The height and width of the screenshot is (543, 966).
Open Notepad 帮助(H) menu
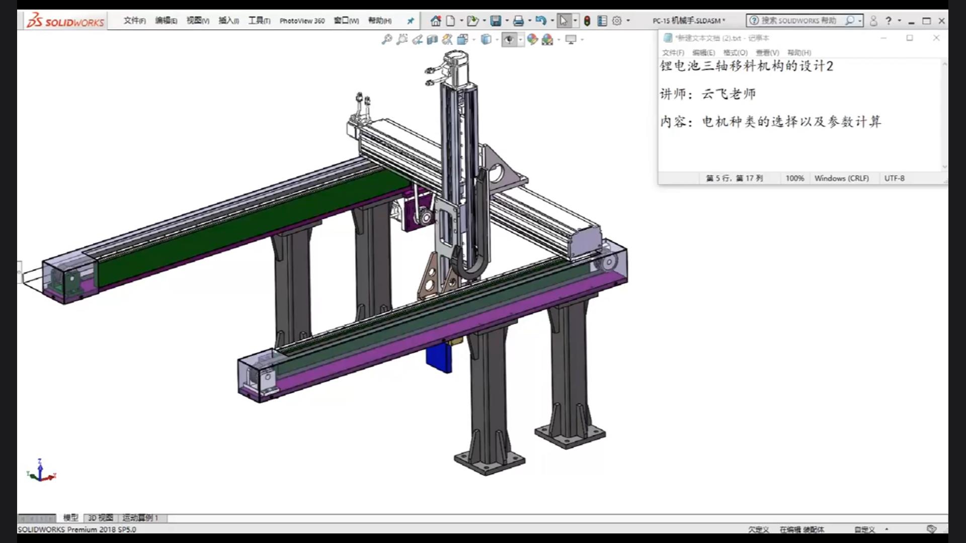point(799,53)
